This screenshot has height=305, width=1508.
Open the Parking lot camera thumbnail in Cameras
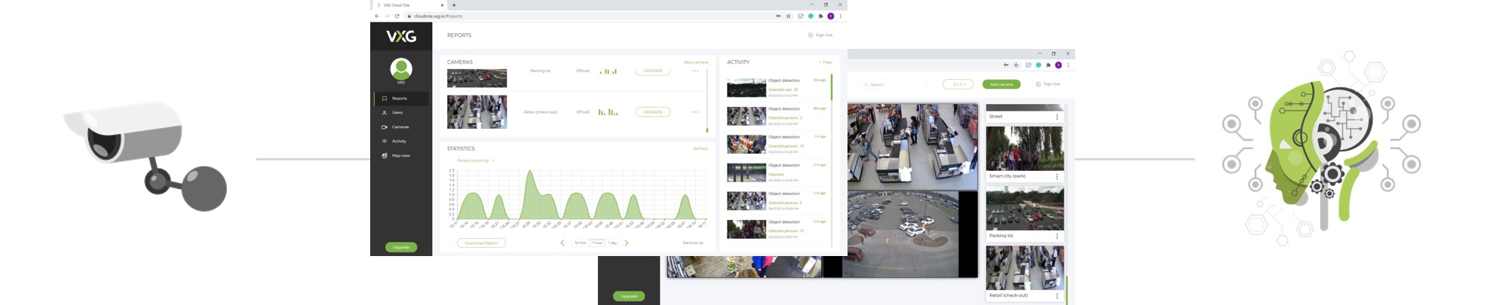(477, 78)
